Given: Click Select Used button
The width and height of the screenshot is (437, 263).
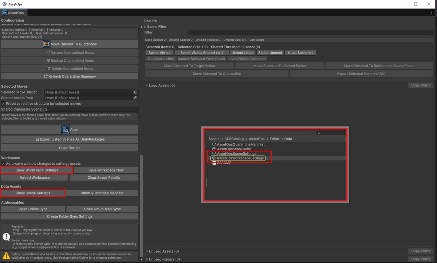Looking at the screenshot, I should (x=243, y=53).
